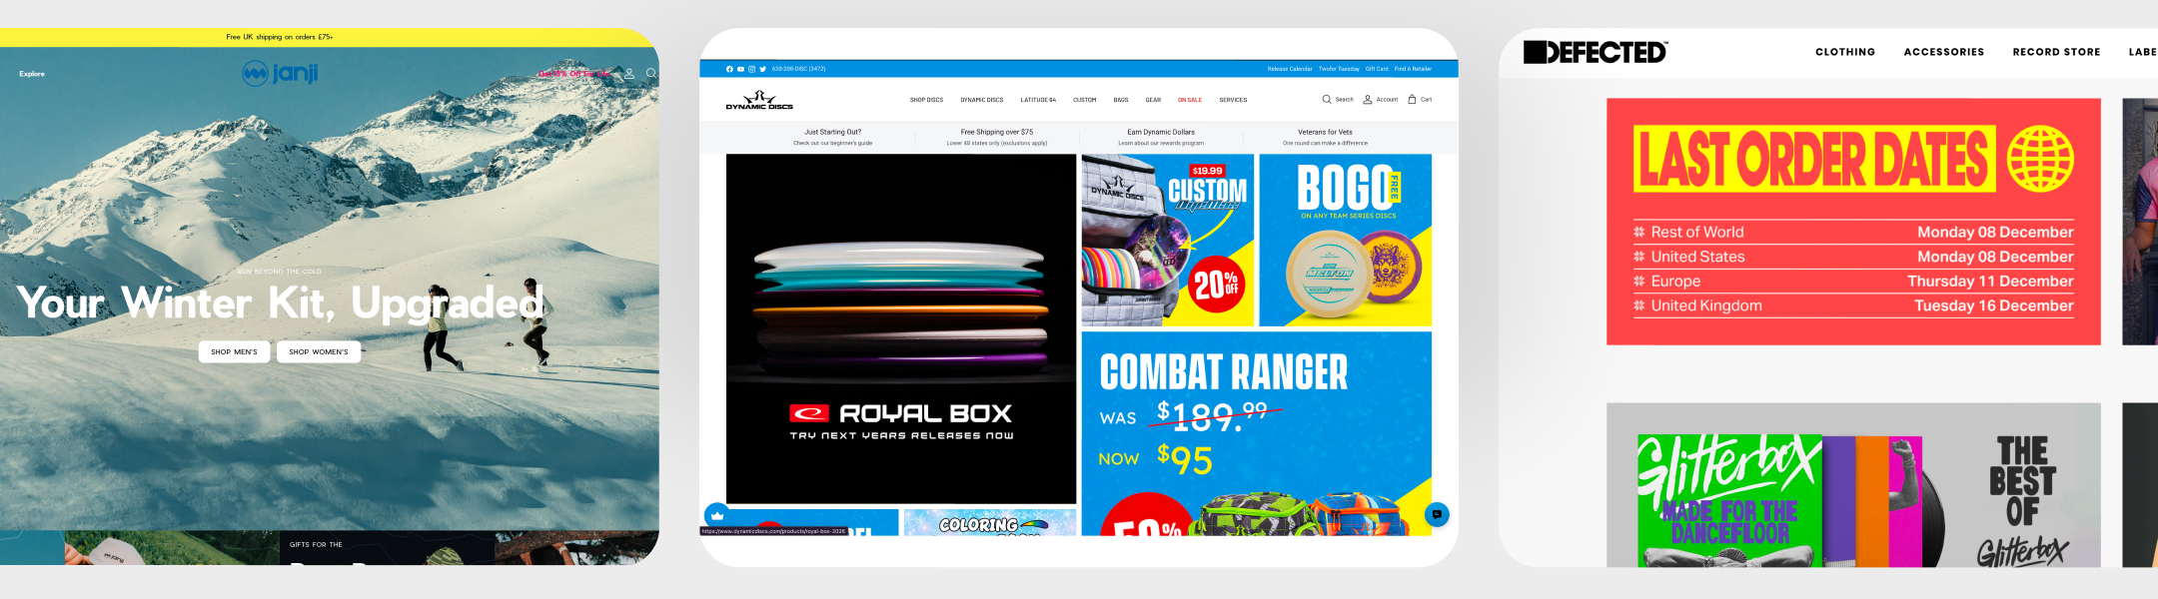Open the Latitude 64 menu
Viewport: 2158px width, 599px height.
click(1038, 100)
